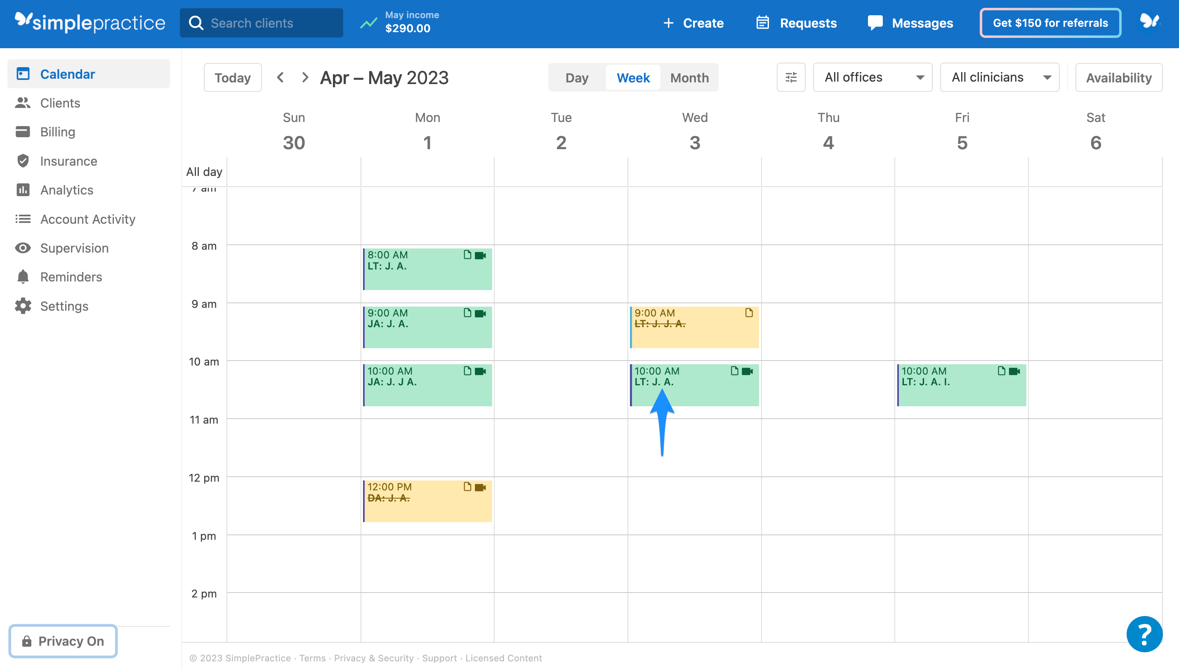This screenshot has width=1179, height=670.
Task: Select Fri 5 day header
Action: click(962, 131)
